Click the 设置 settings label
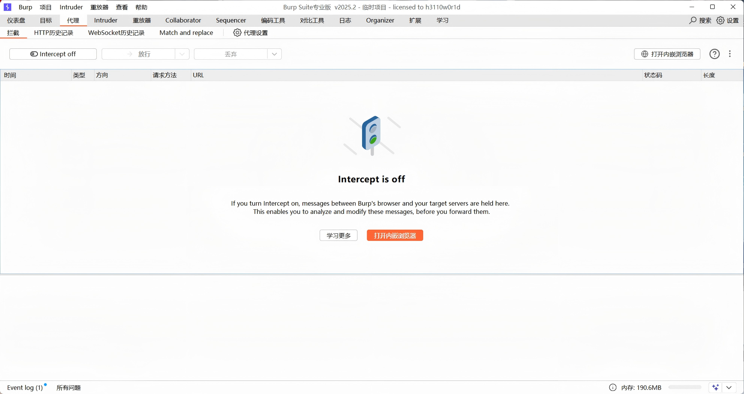This screenshot has height=394, width=744. pyautogui.click(x=732, y=20)
